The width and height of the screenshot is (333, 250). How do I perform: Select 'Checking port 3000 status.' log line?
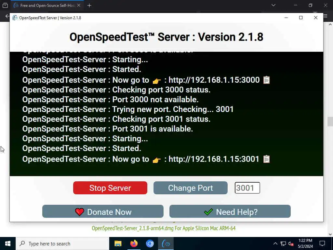[116, 90]
